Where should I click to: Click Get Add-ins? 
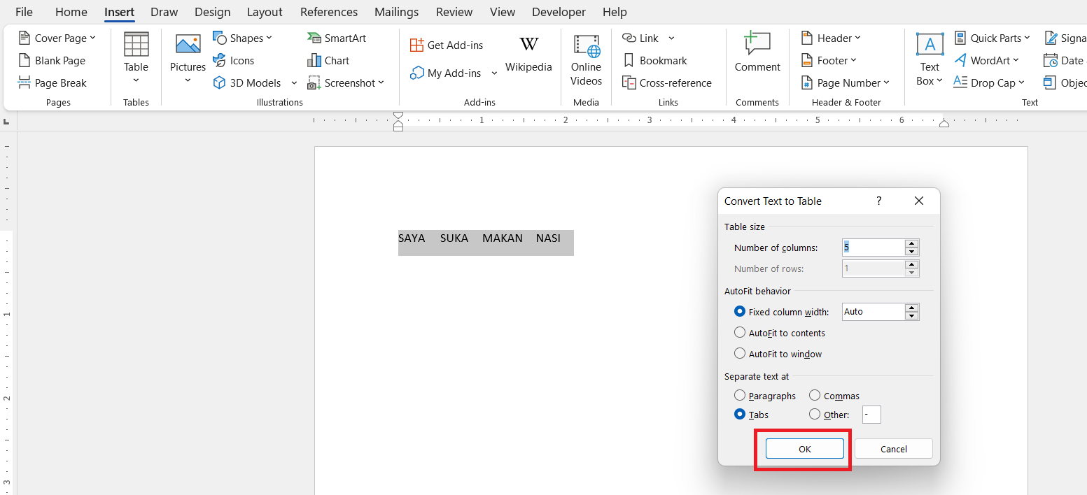447,45
